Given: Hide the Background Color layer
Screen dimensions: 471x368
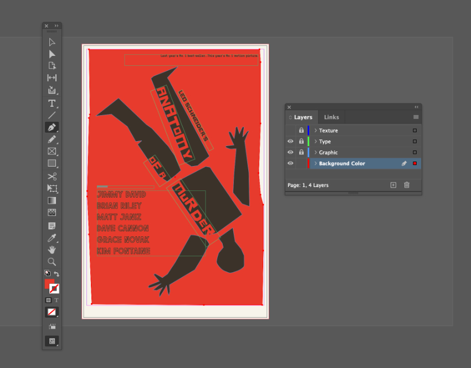Looking at the screenshot, I should 290,163.
